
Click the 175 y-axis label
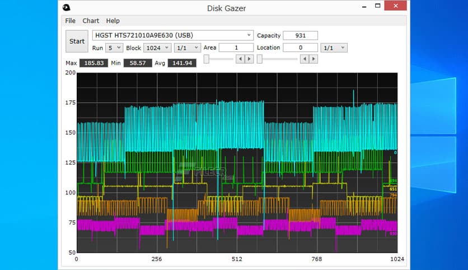point(71,103)
